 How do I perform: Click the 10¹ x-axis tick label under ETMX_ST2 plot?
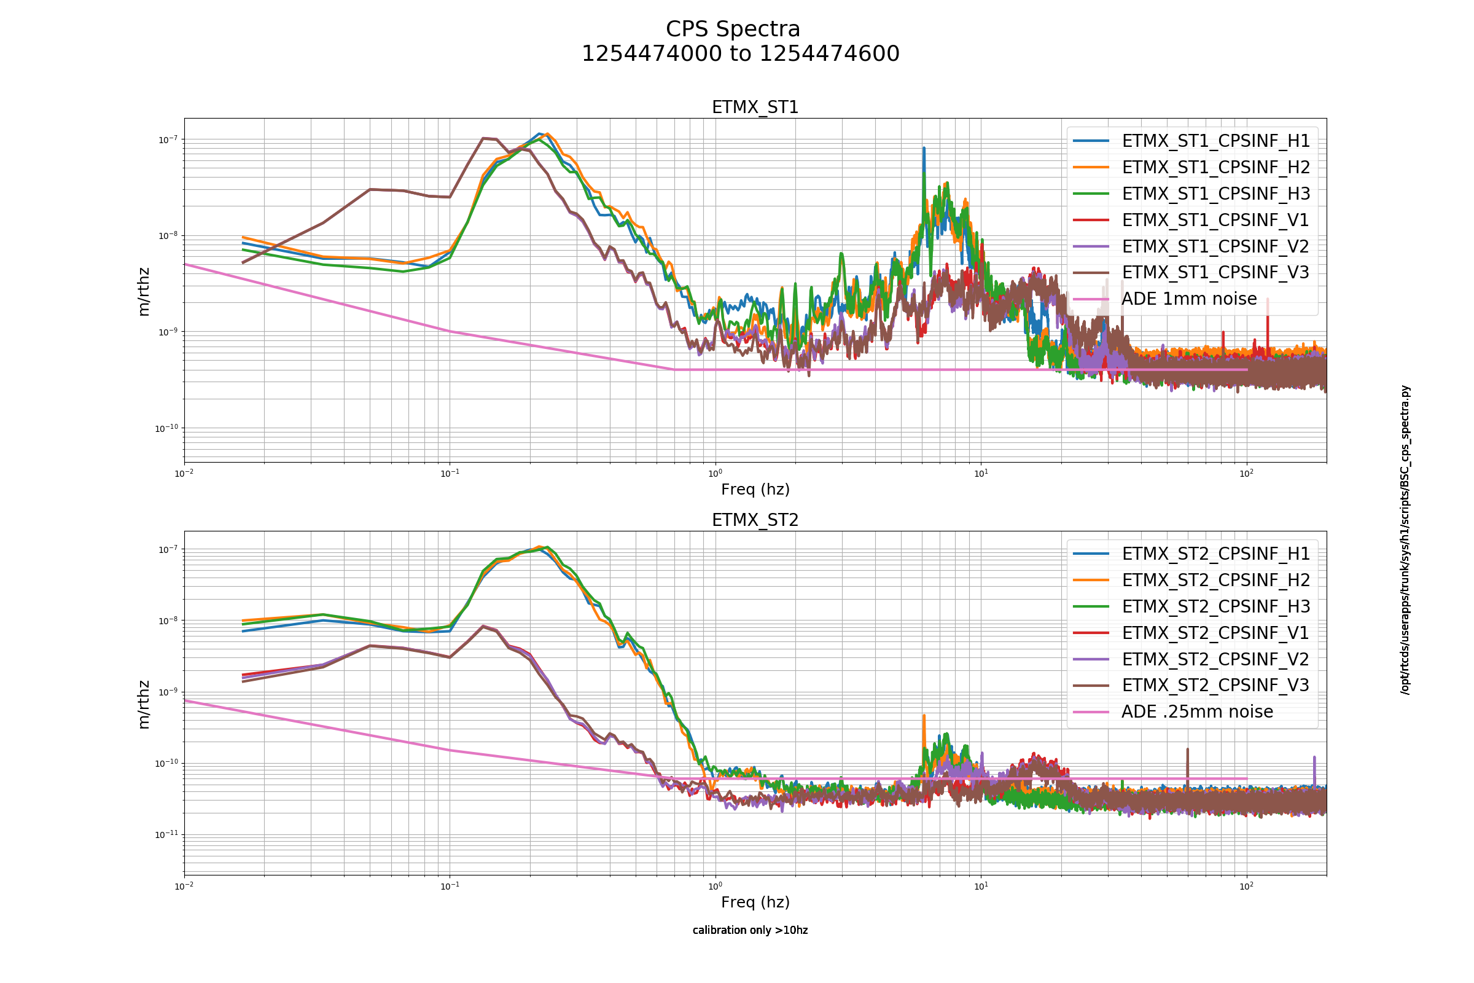981,886
